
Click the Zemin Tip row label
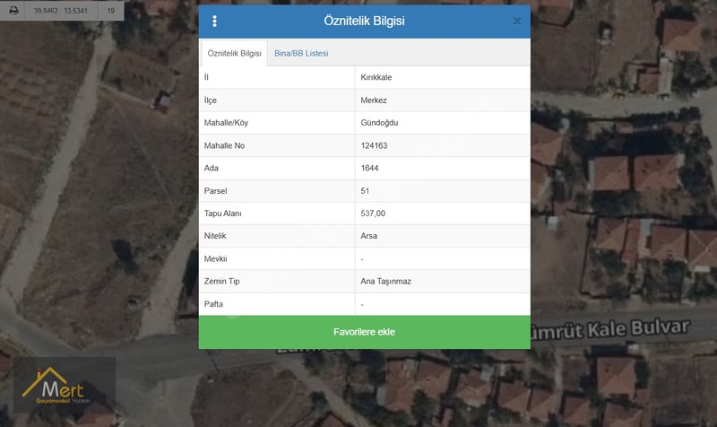click(x=221, y=281)
